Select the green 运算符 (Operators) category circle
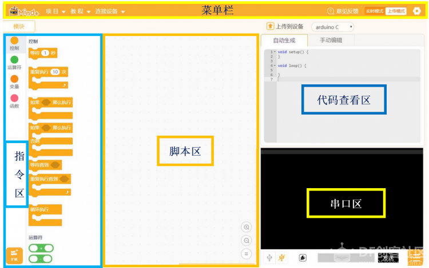429x268 pixels. coord(14,60)
